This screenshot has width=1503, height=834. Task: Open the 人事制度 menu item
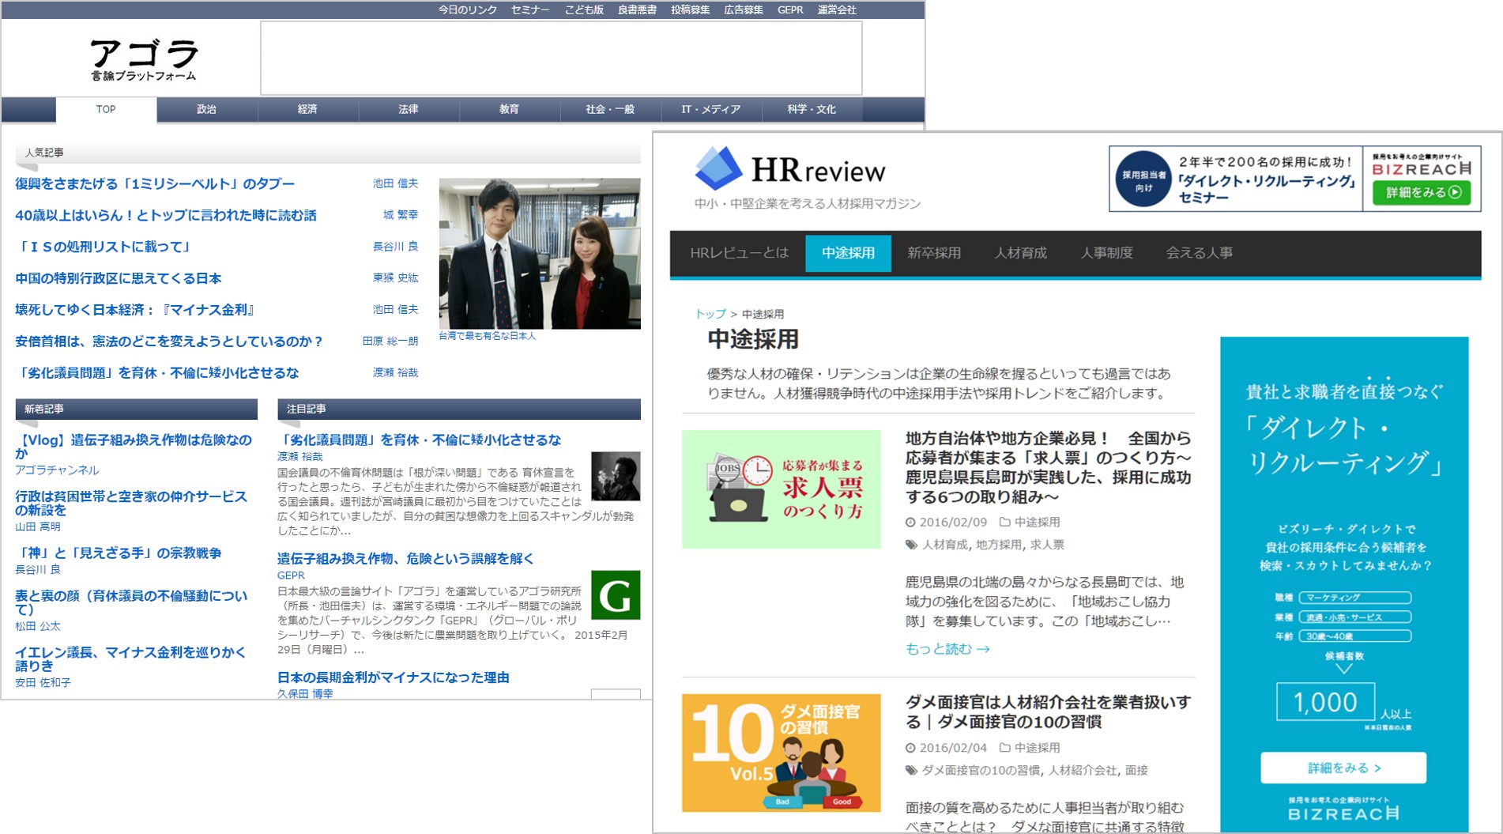(1106, 253)
